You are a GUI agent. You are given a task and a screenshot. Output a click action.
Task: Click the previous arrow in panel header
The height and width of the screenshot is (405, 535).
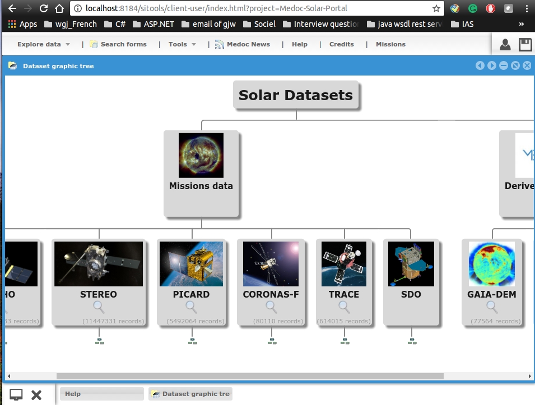coord(480,65)
